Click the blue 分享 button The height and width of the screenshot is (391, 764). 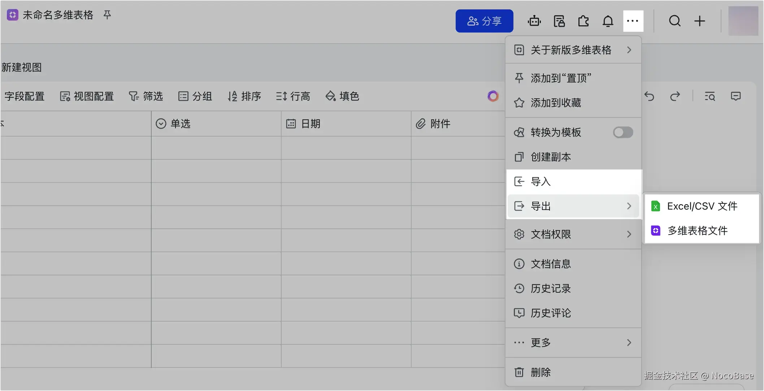click(484, 21)
